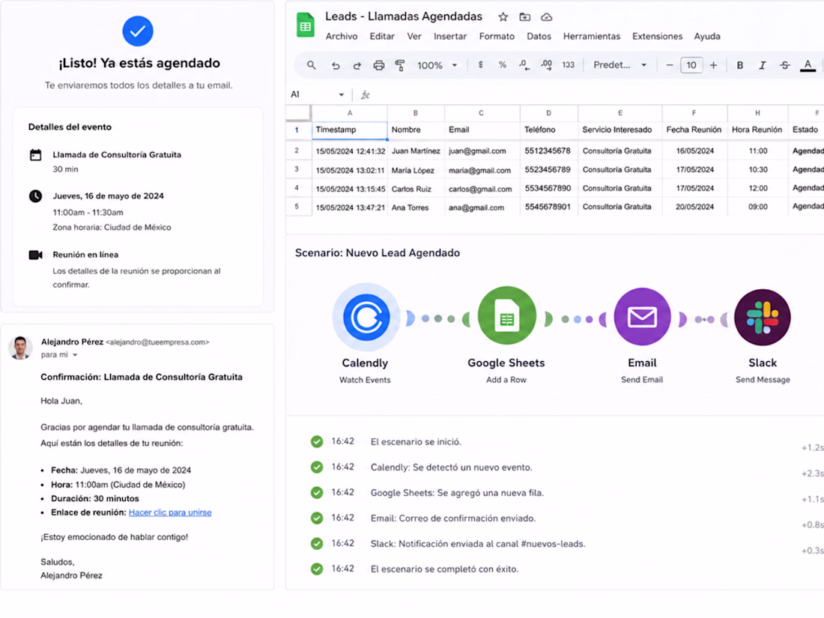The height and width of the screenshot is (618, 824).
Task: Open the Calendly Watch Events module
Action: pos(366,318)
